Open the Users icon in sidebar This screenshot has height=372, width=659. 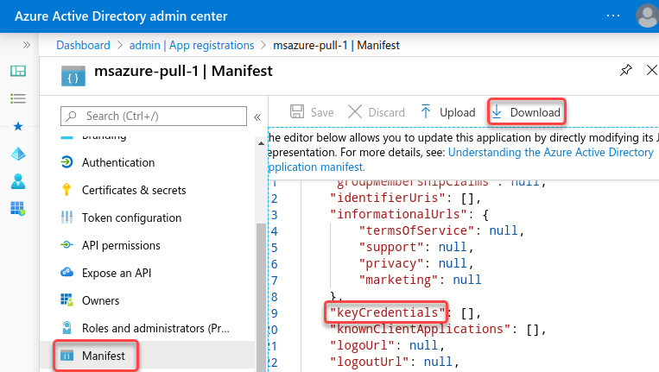click(x=17, y=181)
